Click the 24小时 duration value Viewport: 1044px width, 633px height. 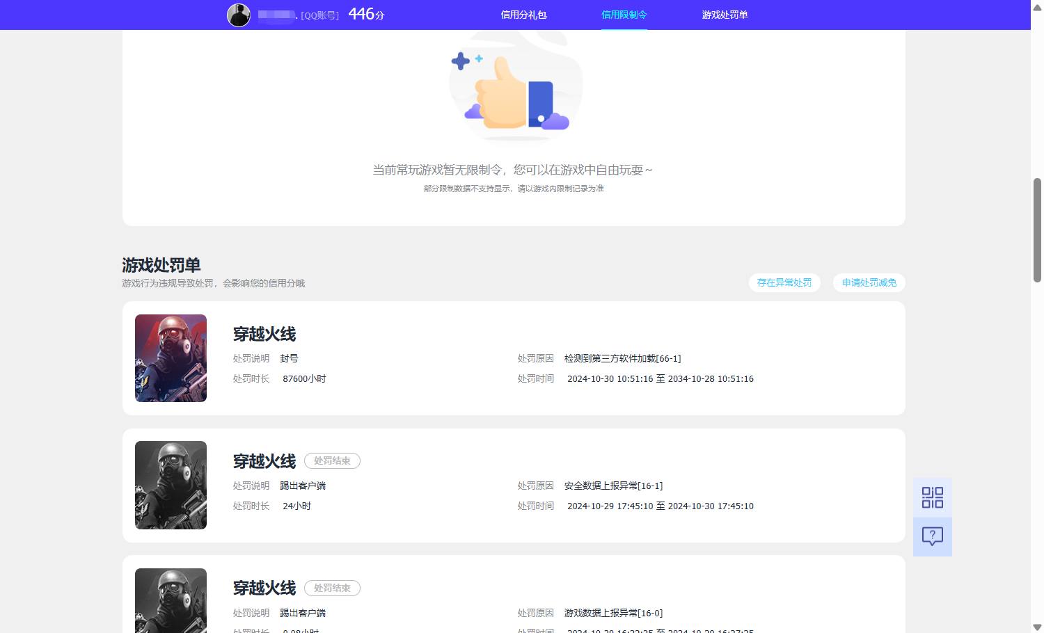coord(296,506)
